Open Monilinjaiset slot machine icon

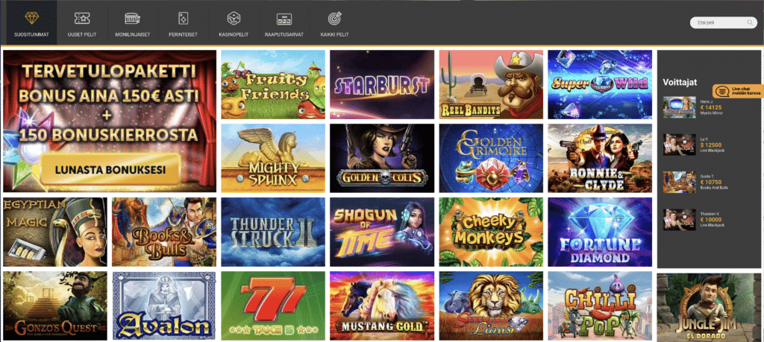click(x=133, y=19)
